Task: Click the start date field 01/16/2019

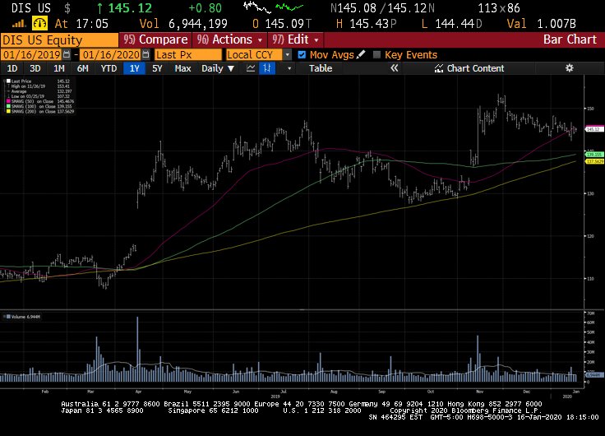Action: (31, 54)
